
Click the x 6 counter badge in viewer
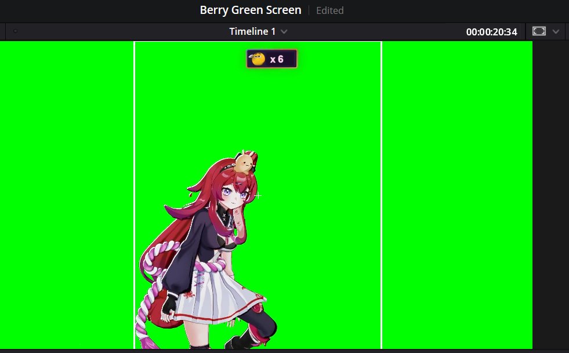click(272, 59)
